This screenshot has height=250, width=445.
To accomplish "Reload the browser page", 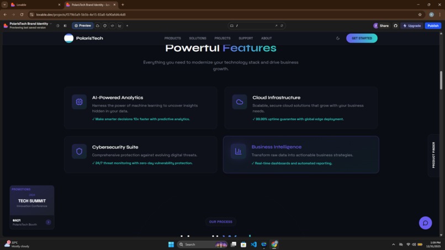I will 22,14.
